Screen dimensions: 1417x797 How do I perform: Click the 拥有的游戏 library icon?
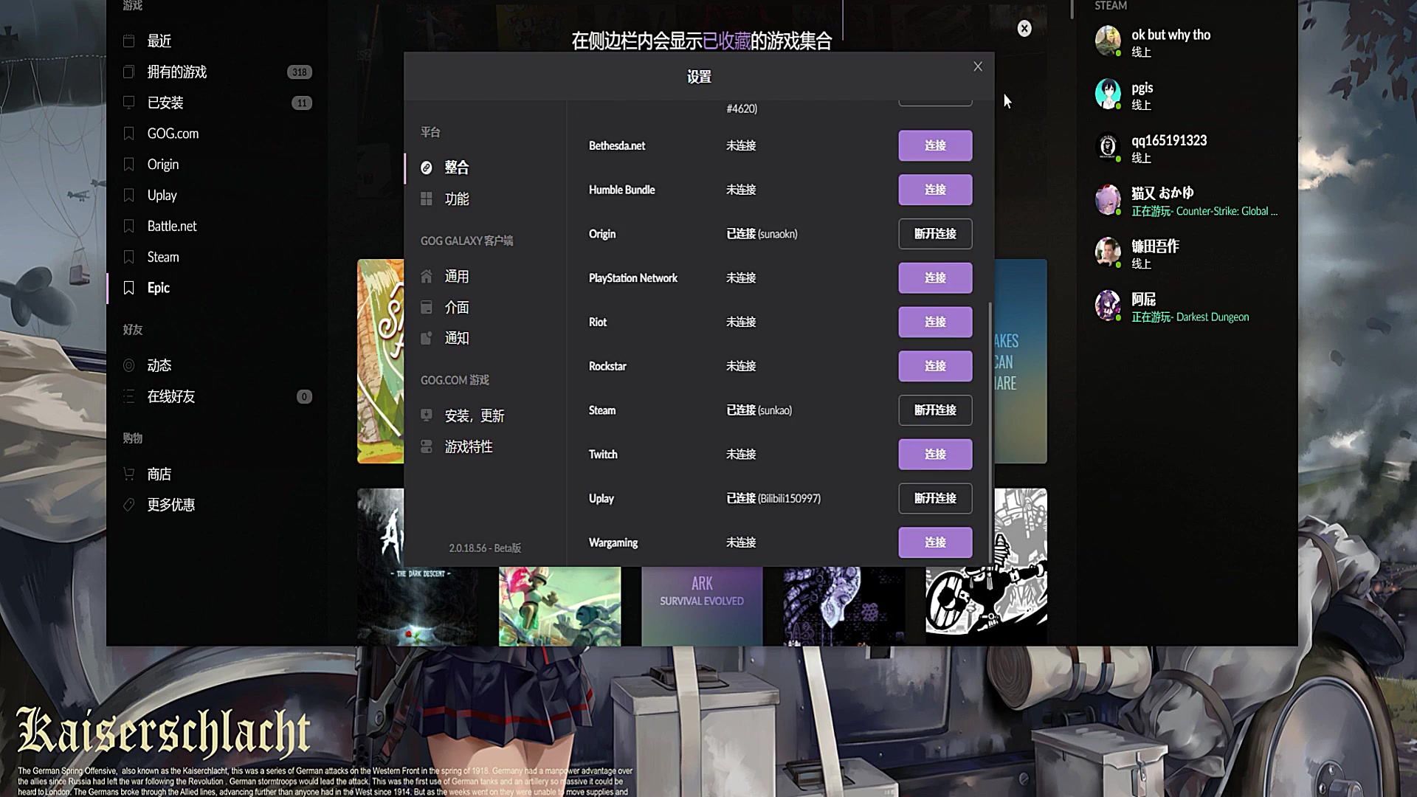point(129,72)
